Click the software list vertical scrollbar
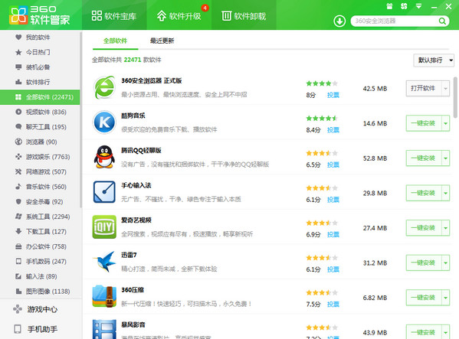 (455, 97)
